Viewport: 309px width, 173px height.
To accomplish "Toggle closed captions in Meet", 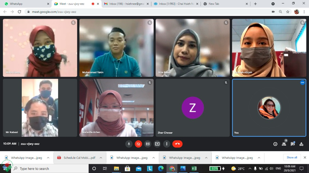I will click(148, 144).
